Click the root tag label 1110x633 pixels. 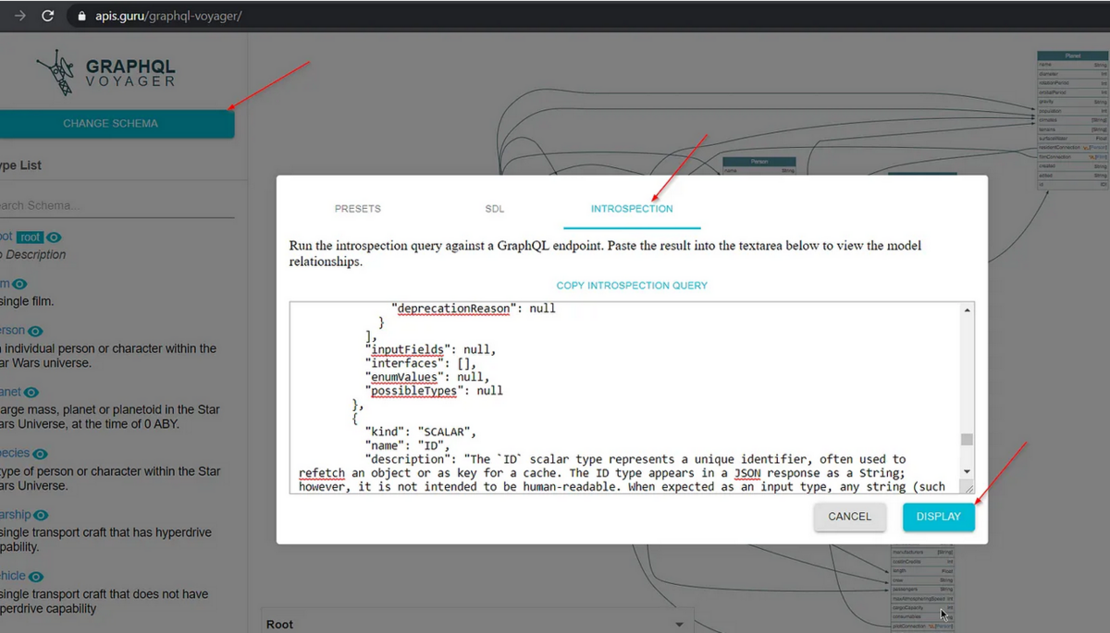(x=31, y=237)
